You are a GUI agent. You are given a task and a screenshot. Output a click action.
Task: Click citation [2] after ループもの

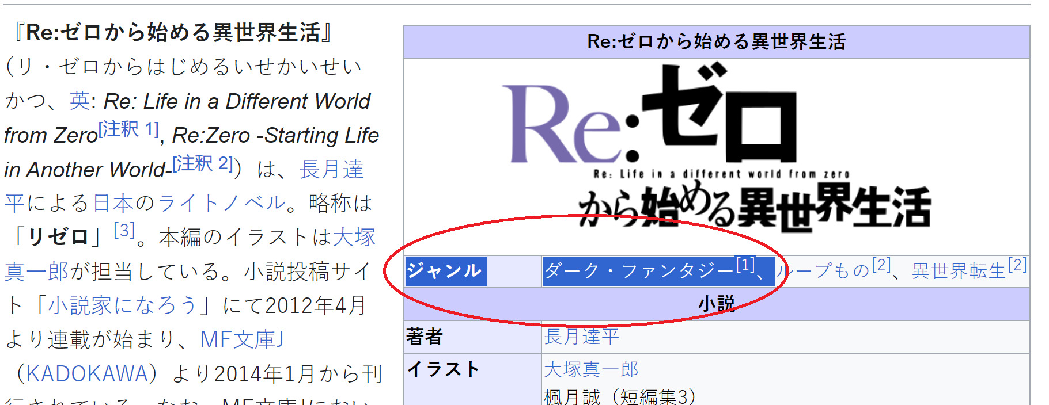(881, 265)
